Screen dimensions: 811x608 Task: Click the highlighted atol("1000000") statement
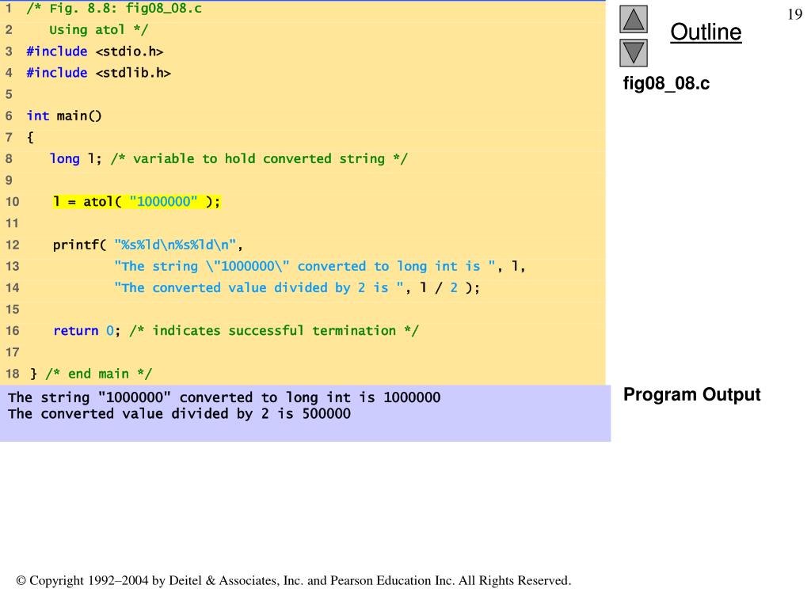click(x=136, y=202)
